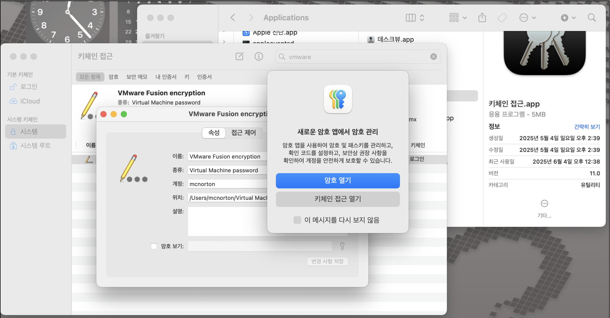Click the new keychain item compose icon
Screen dimensions: 610x318
[239, 56]
